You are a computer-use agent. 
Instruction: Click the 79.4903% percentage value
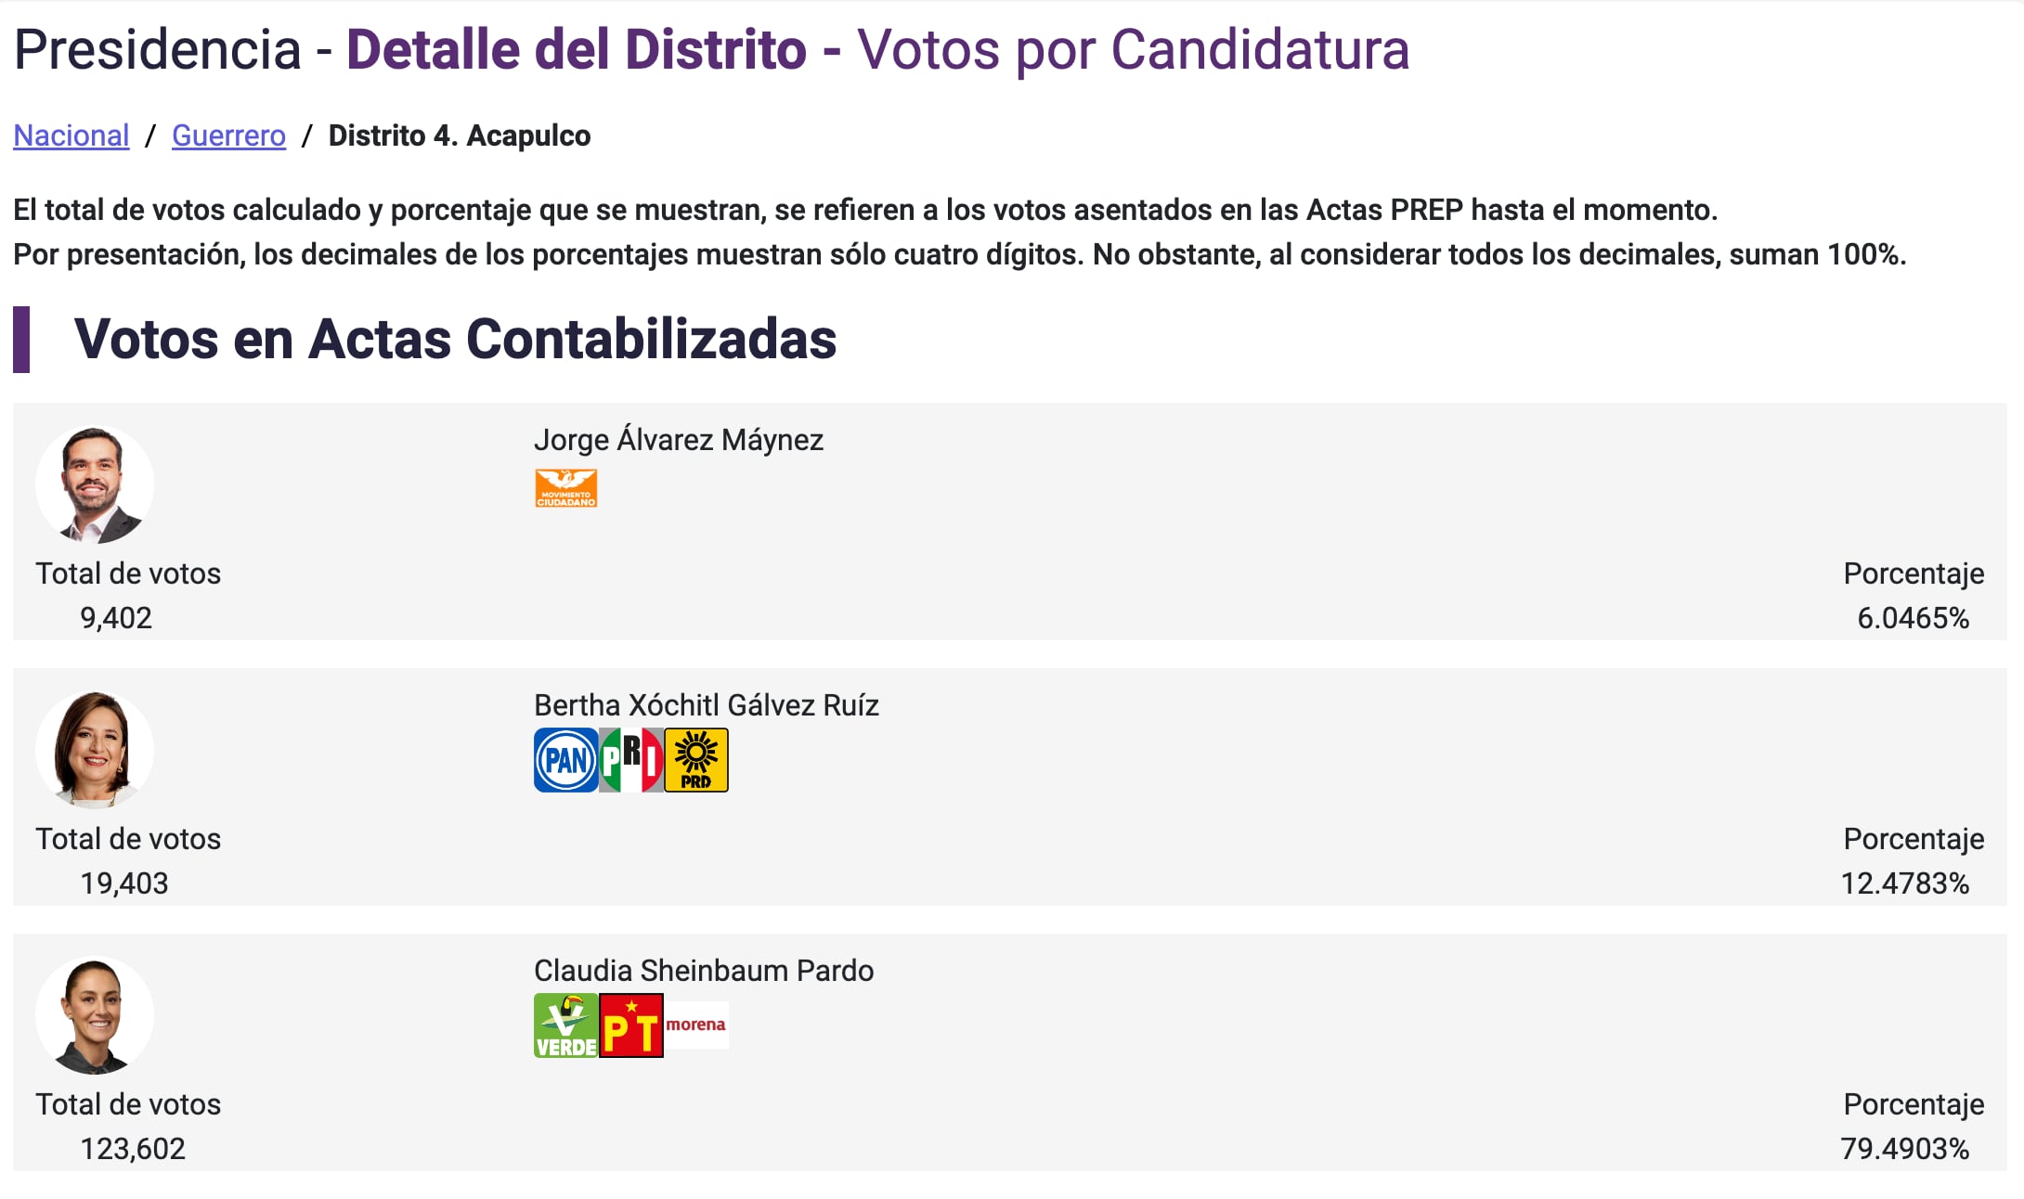coord(1904,1149)
